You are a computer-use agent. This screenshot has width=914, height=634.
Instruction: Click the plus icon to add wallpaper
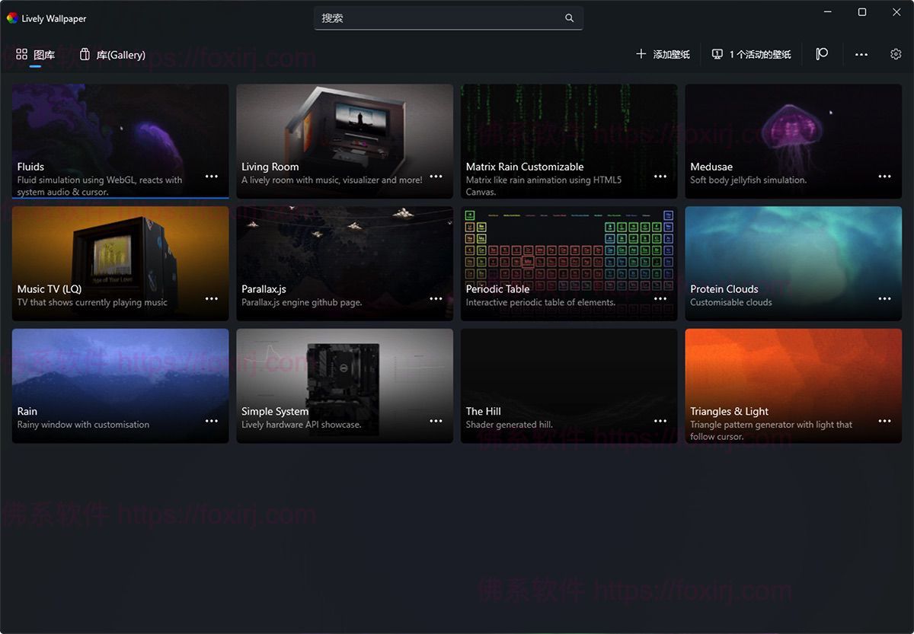[641, 54]
